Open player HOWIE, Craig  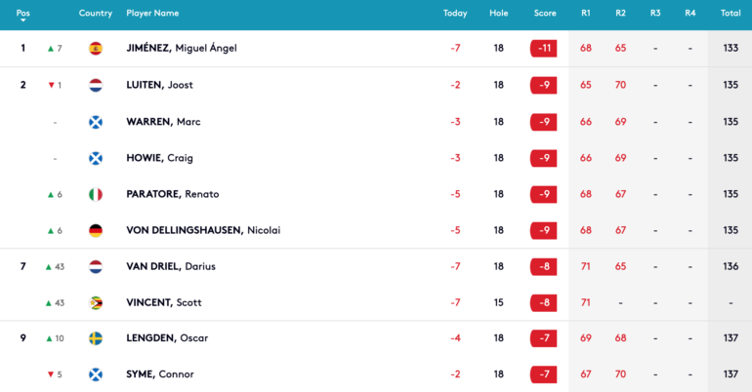point(160,158)
